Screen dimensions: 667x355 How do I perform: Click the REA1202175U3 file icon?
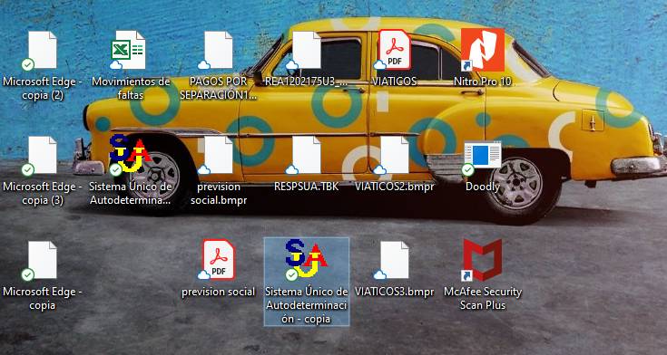(x=306, y=50)
